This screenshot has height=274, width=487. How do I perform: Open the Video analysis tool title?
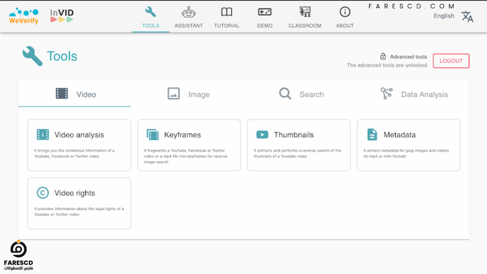tap(79, 135)
